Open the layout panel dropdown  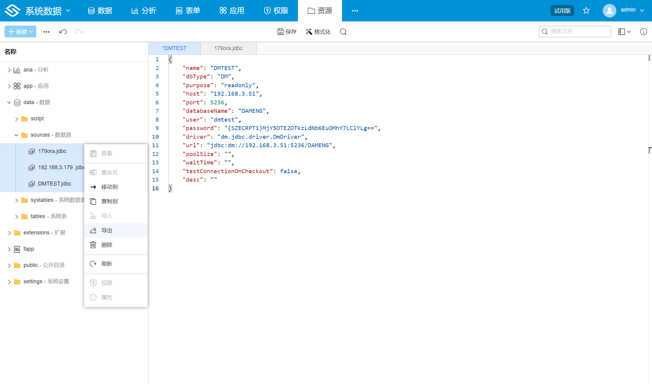point(624,32)
